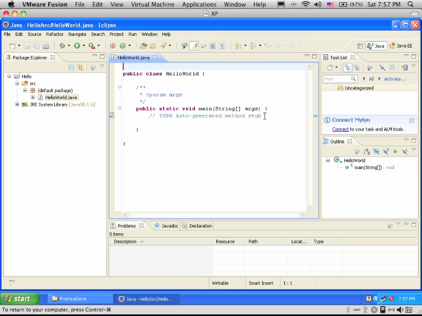Toggle Block Selection Mode in toolbar

(x=213, y=46)
